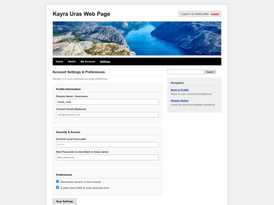Click the fjord header banner image
This screenshot has width=274, height=205.
tap(137, 38)
